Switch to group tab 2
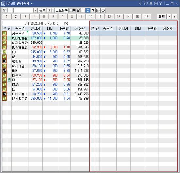 [x=16, y=17]
